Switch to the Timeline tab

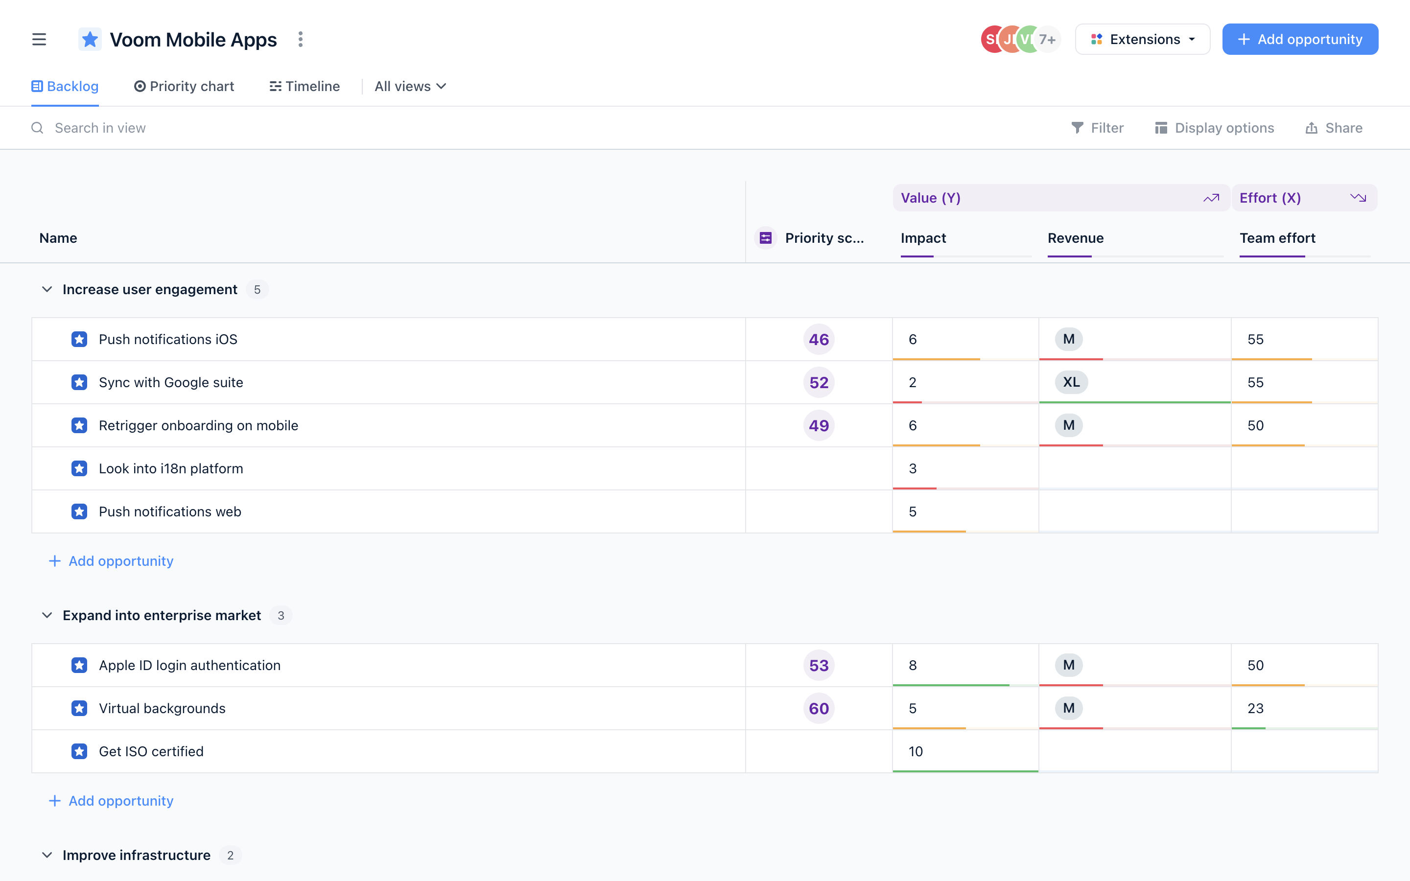coord(304,86)
